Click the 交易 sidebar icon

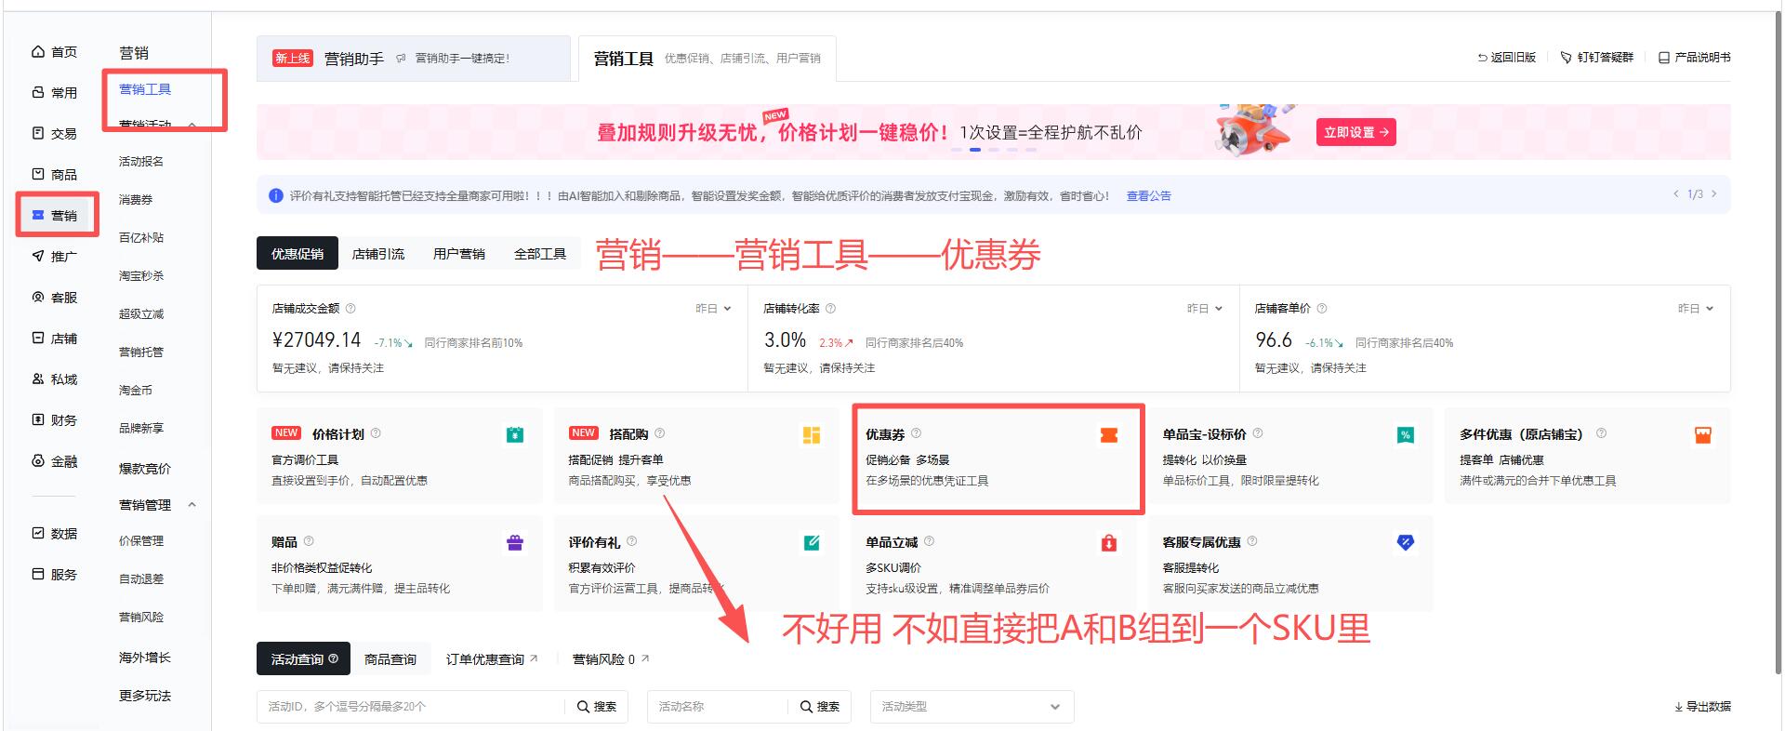38,133
